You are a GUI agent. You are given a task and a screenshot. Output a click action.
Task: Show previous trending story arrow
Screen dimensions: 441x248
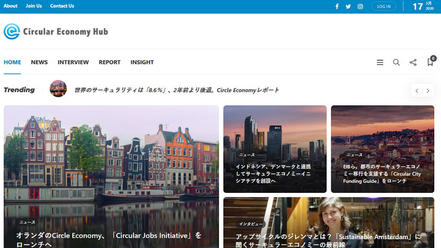(x=417, y=91)
